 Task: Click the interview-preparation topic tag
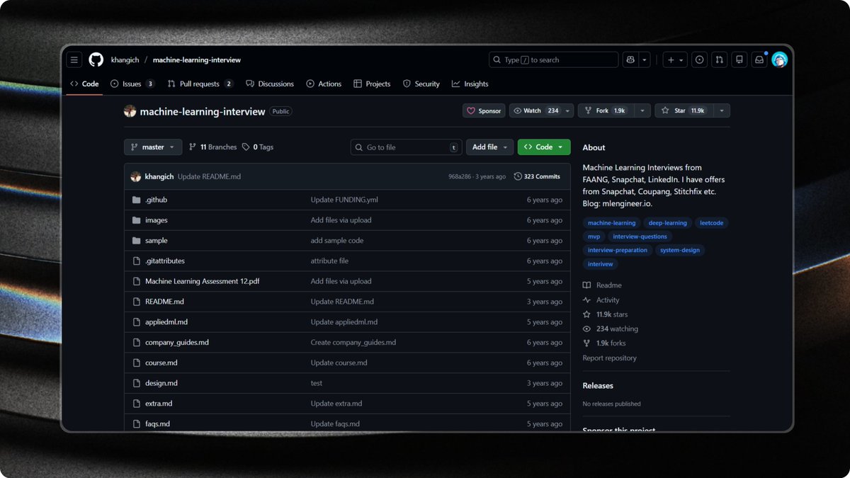pyautogui.click(x=618, y=250)
